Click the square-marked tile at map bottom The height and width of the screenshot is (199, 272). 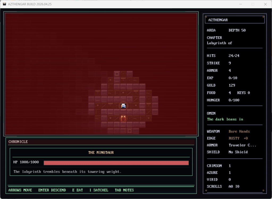129,131
